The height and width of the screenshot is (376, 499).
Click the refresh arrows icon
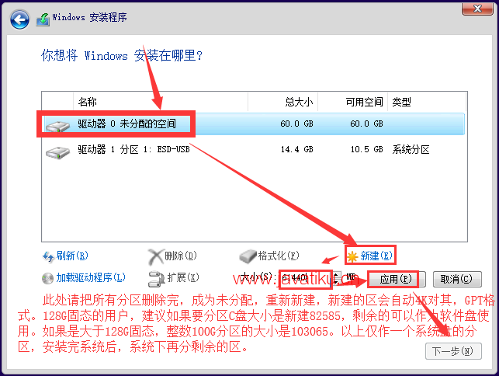click(x=48, y=256)
